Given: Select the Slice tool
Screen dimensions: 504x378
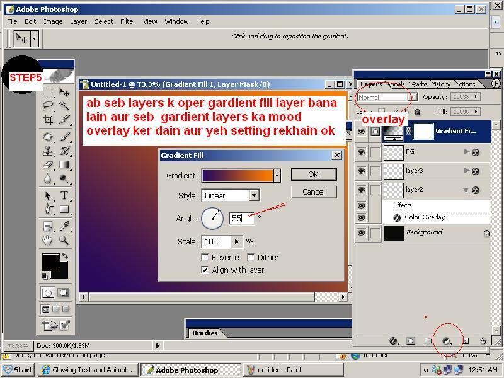Looking at the screenshot, I should click(64, 120).
